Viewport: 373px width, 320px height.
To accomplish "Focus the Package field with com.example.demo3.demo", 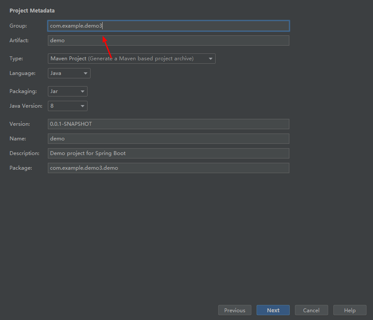I will 168,168.
